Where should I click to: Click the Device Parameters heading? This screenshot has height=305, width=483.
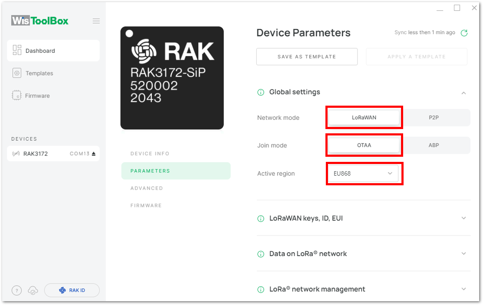(303, 33)
